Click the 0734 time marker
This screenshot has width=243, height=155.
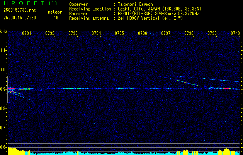(96, 33)
